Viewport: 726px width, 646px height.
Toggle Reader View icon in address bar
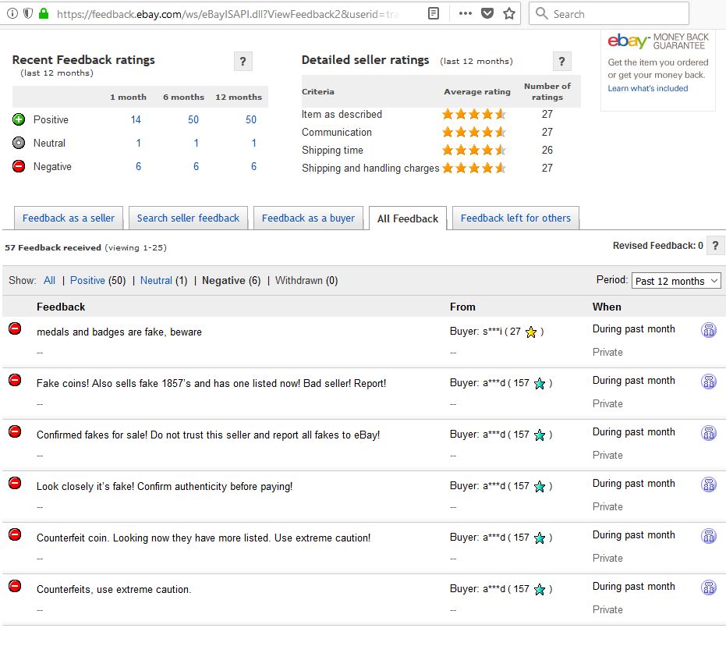(434, 14)
